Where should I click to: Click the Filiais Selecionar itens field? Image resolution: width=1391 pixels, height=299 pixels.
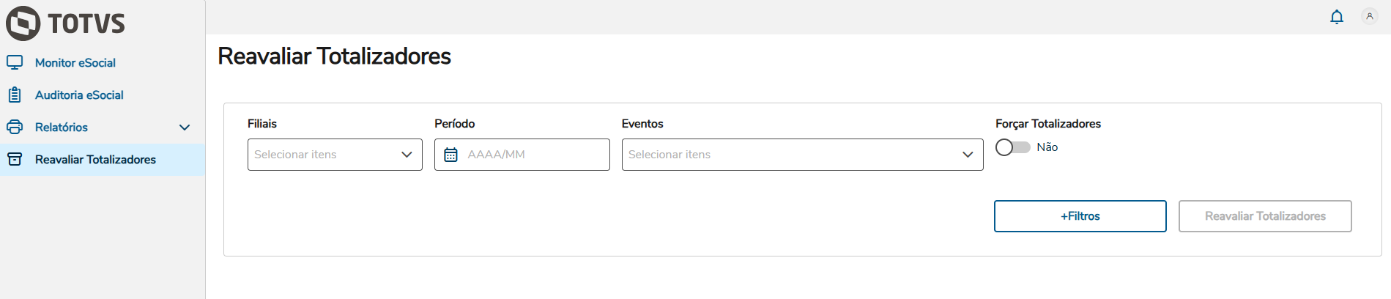tap(322, 155)
